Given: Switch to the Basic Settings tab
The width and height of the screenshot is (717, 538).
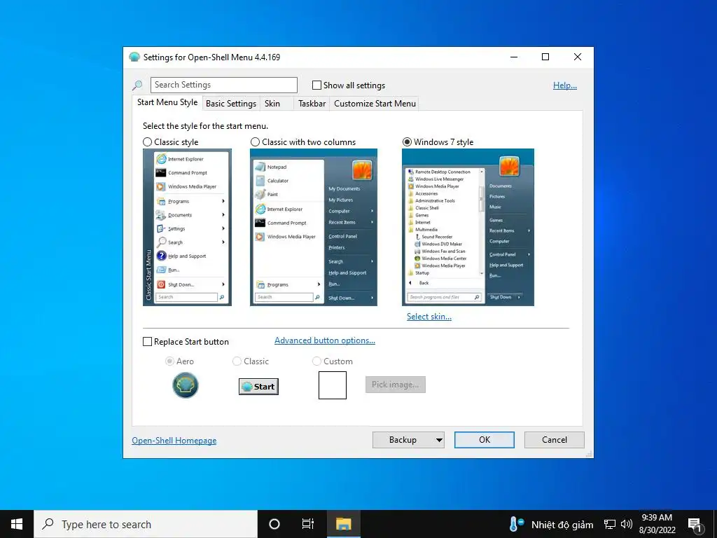Looking at the screenshot, I should [231, 104].
